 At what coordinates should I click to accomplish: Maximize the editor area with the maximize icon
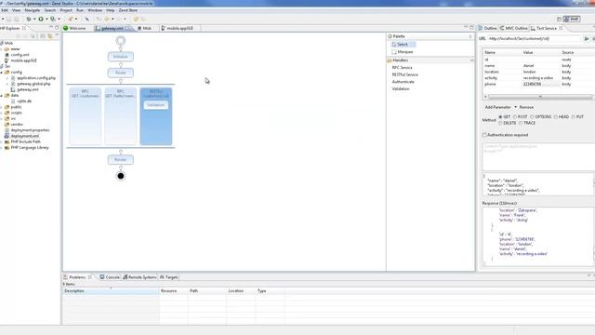[471, 27]
